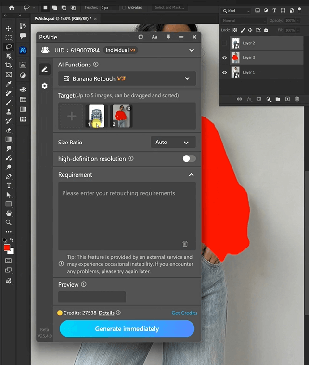Select the Brush tool
Screen dimensions: 309x365
click(9, 103)
